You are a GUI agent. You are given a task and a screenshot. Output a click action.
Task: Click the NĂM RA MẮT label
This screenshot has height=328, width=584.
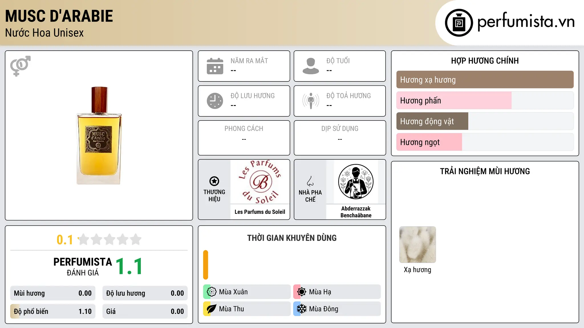(249, 61)
